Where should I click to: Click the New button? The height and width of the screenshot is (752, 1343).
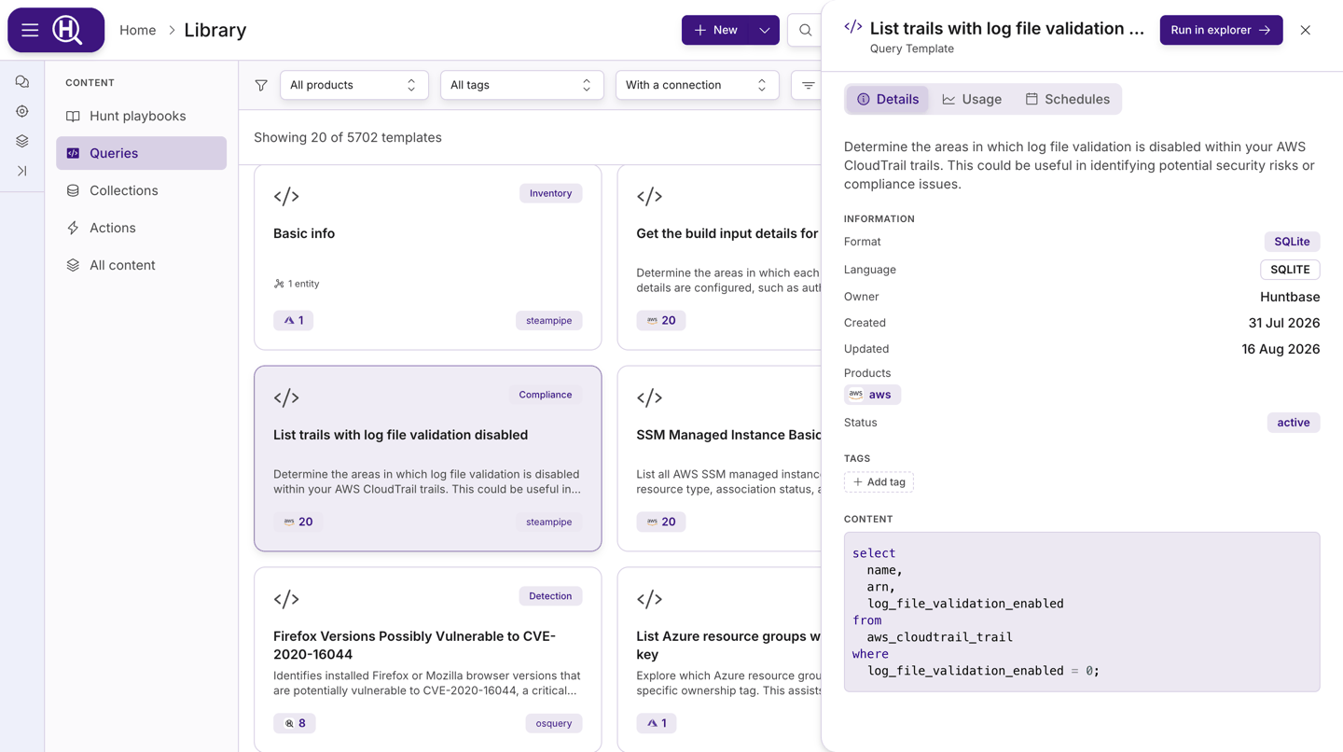[715, 30]
